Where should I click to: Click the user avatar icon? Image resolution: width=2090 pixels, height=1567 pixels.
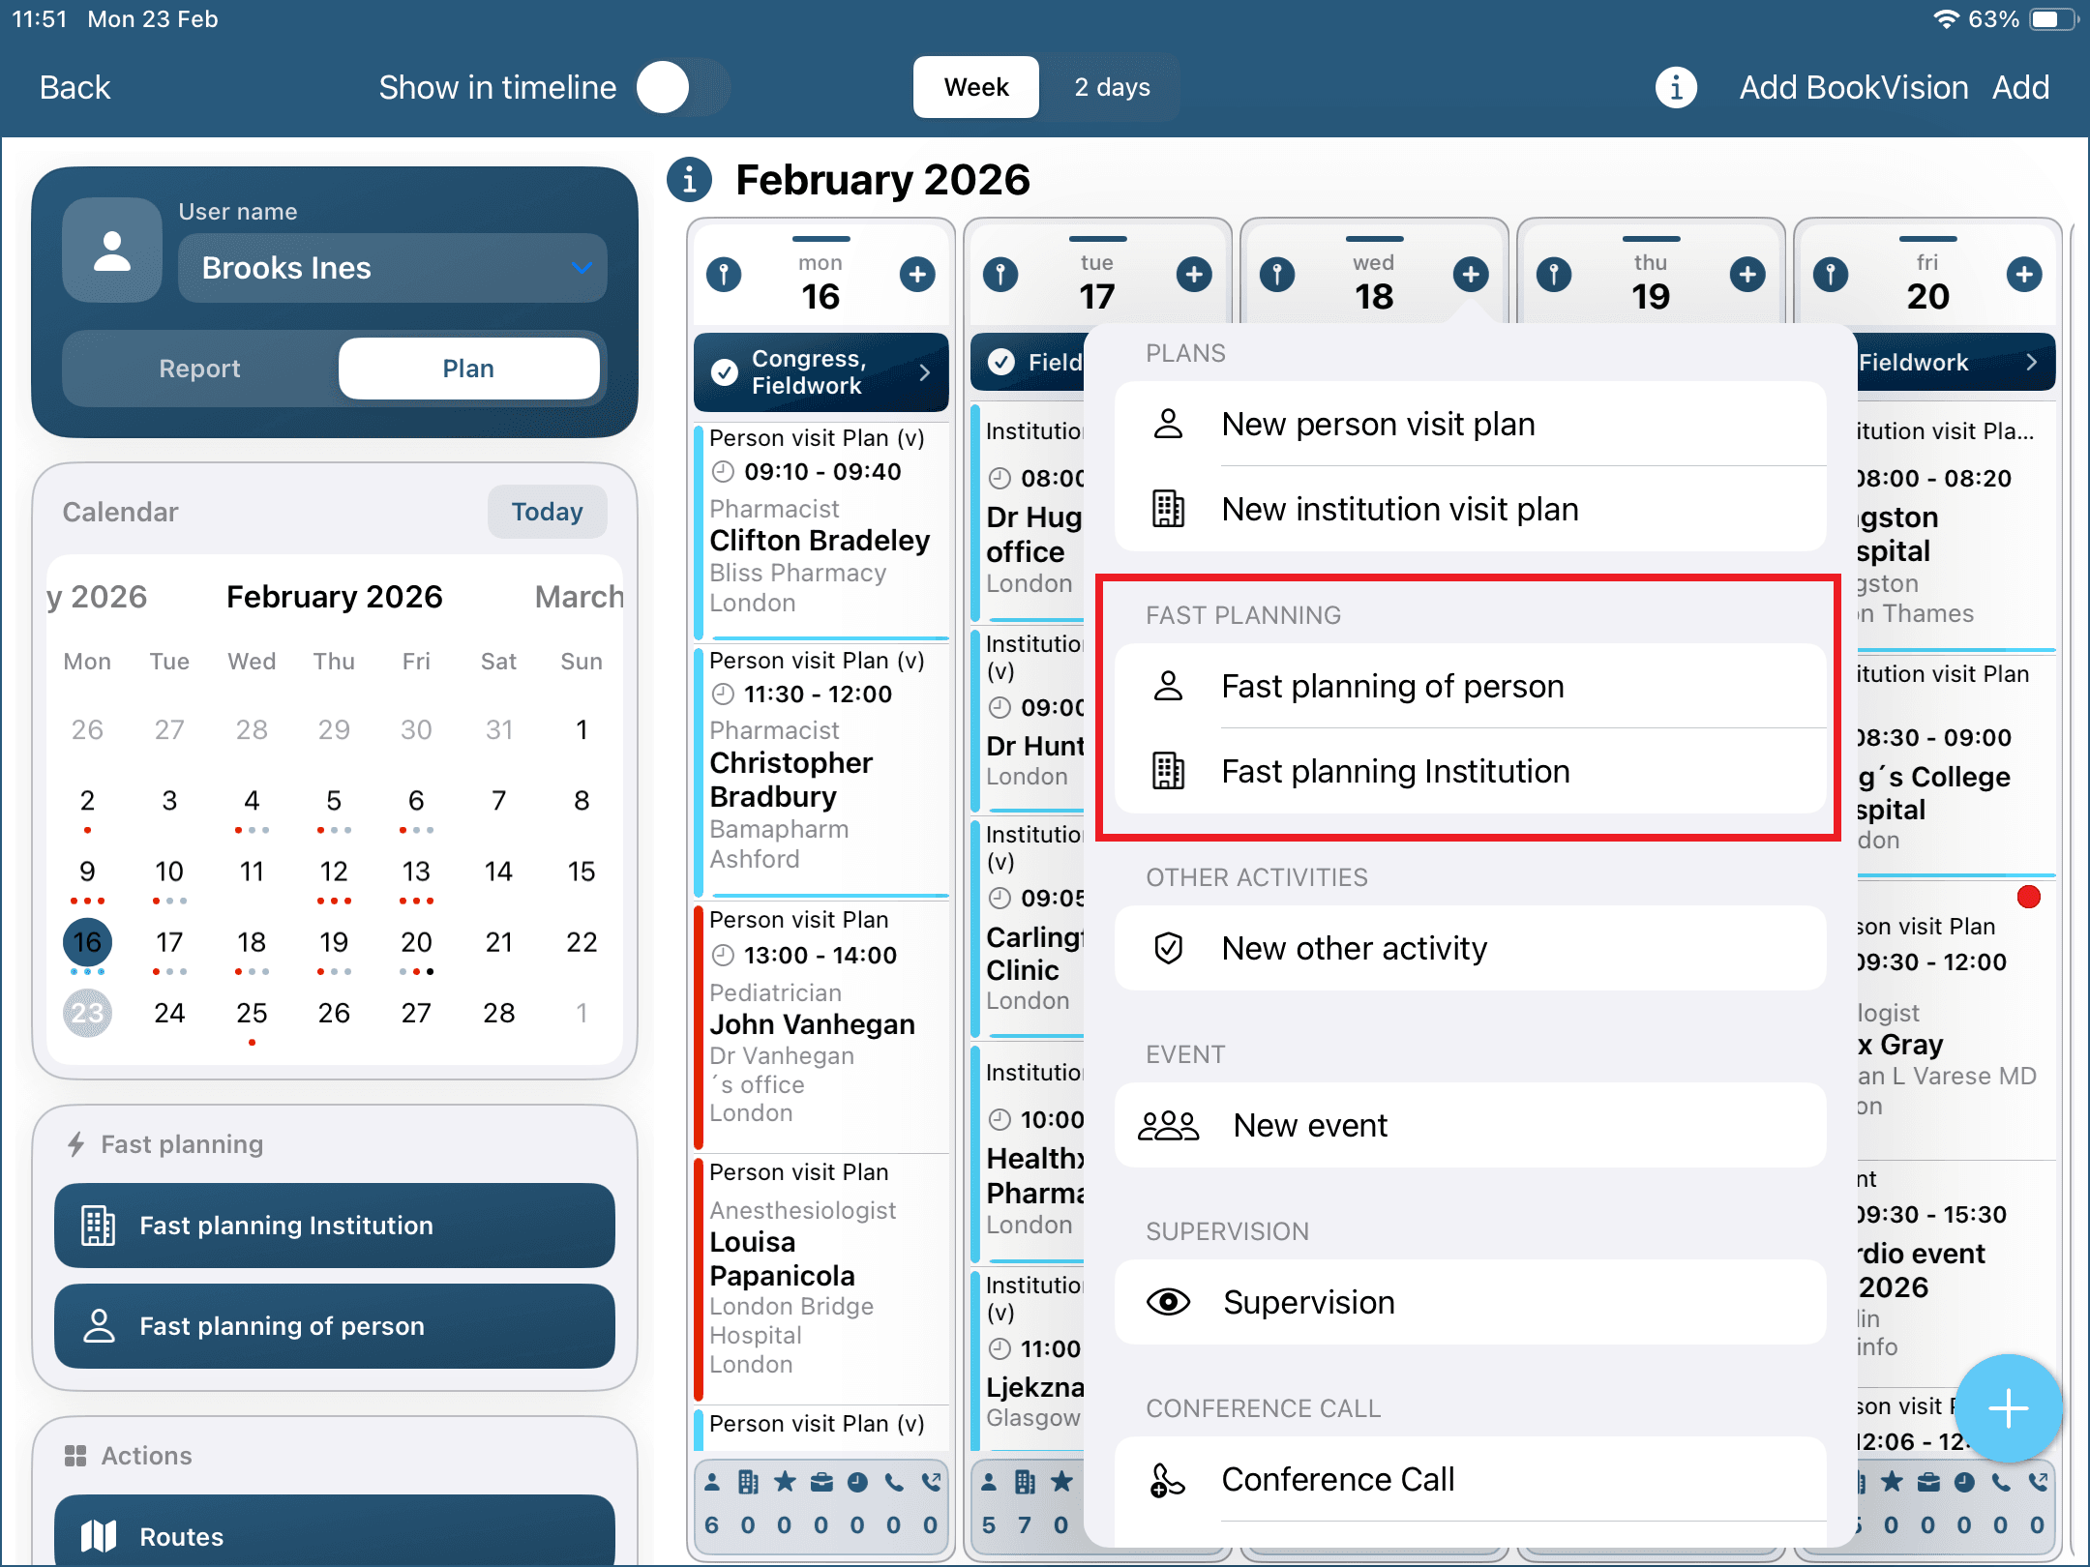click(112, 251)
